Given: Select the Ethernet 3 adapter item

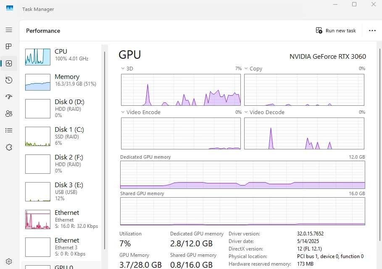Looking at the screenshot, I should pos(61,247).
